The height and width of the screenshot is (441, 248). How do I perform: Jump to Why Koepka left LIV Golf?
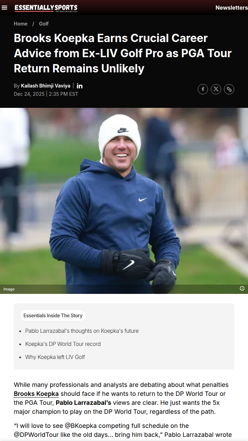(55, 357)
